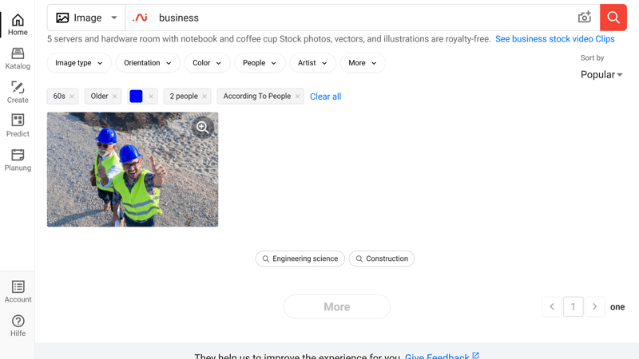Remove the Older filter tag
The height and width of the screenshot is (359, 639).
click(114, 97)
